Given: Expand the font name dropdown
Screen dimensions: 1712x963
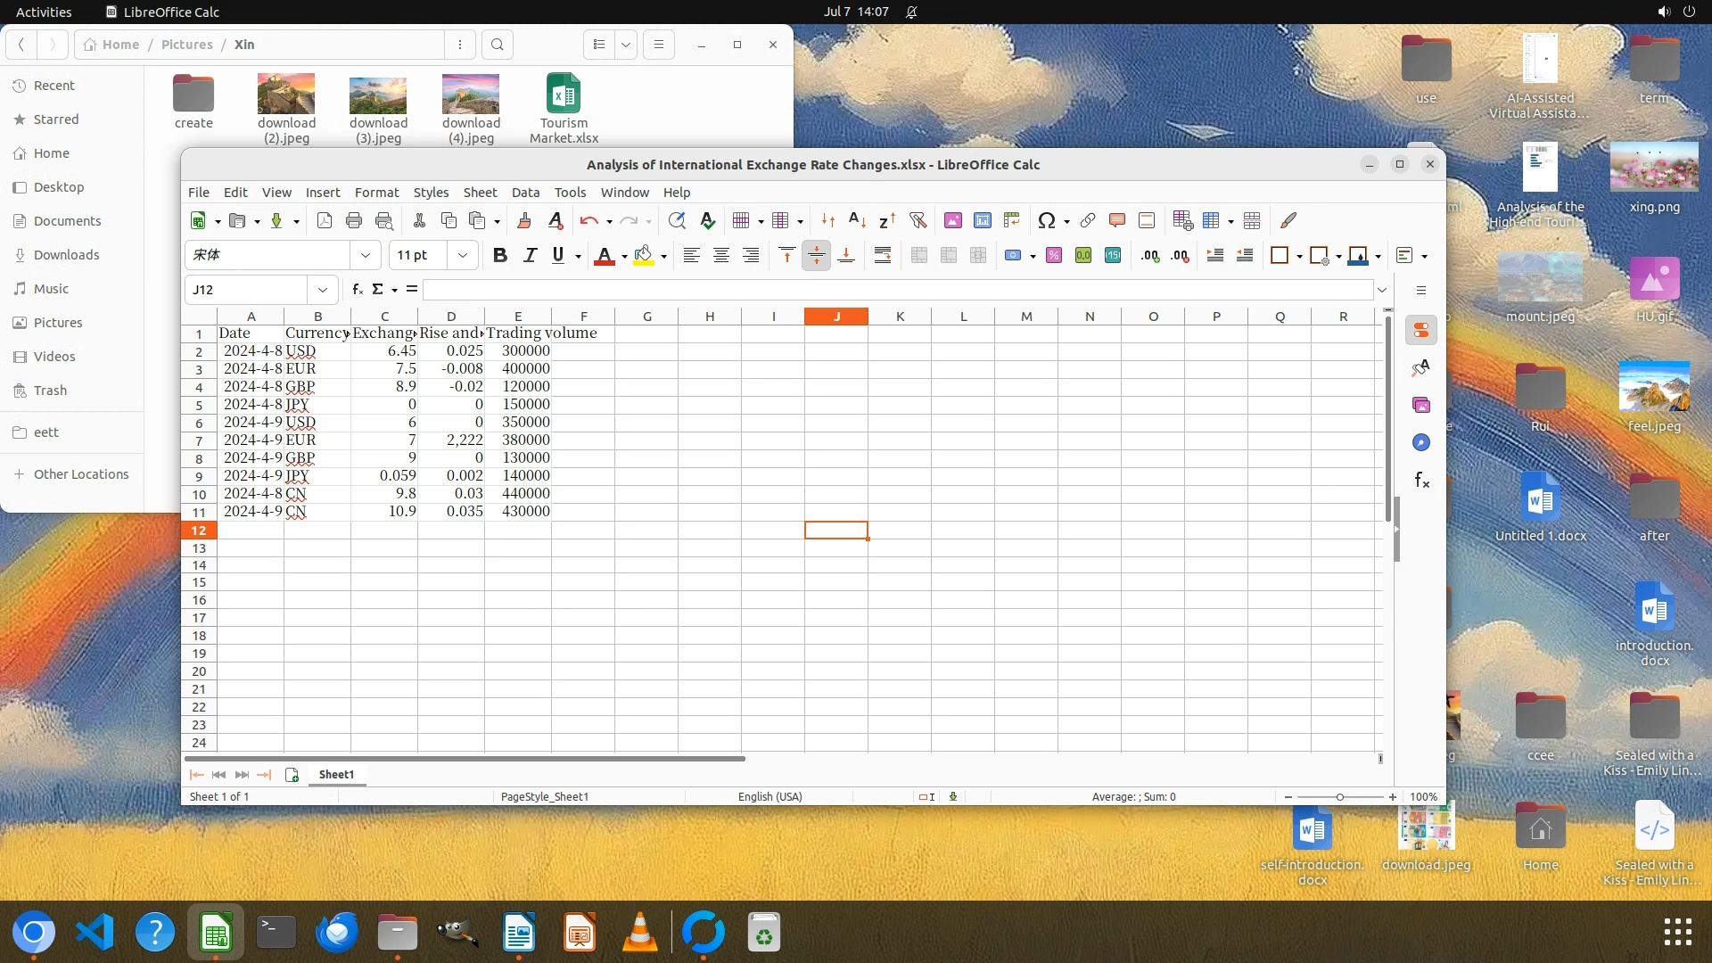Looking at the screenshot, I should (x=366, y=256).
